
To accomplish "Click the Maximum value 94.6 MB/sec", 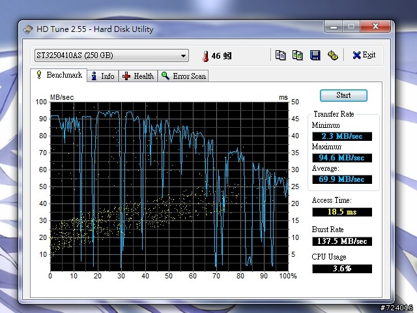I will tap(342, 158).
